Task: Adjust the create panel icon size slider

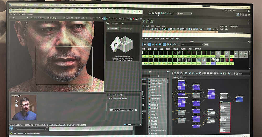Action: [158, 76]
